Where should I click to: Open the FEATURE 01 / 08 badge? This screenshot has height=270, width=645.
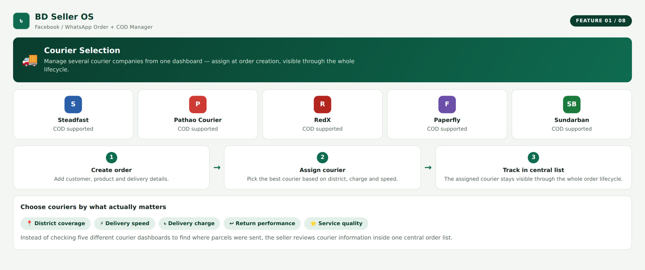point(601,21)
